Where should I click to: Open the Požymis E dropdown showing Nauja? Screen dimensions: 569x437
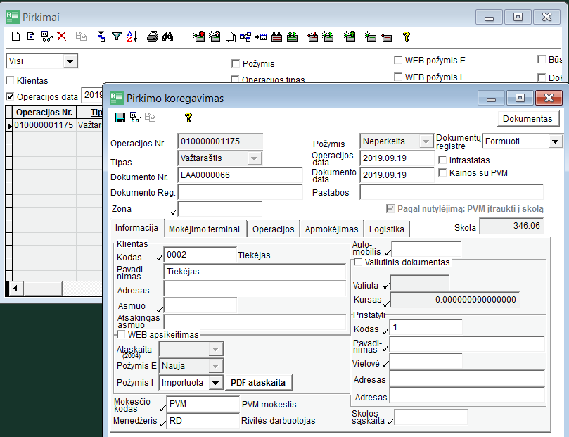click(x=215, y=366)
